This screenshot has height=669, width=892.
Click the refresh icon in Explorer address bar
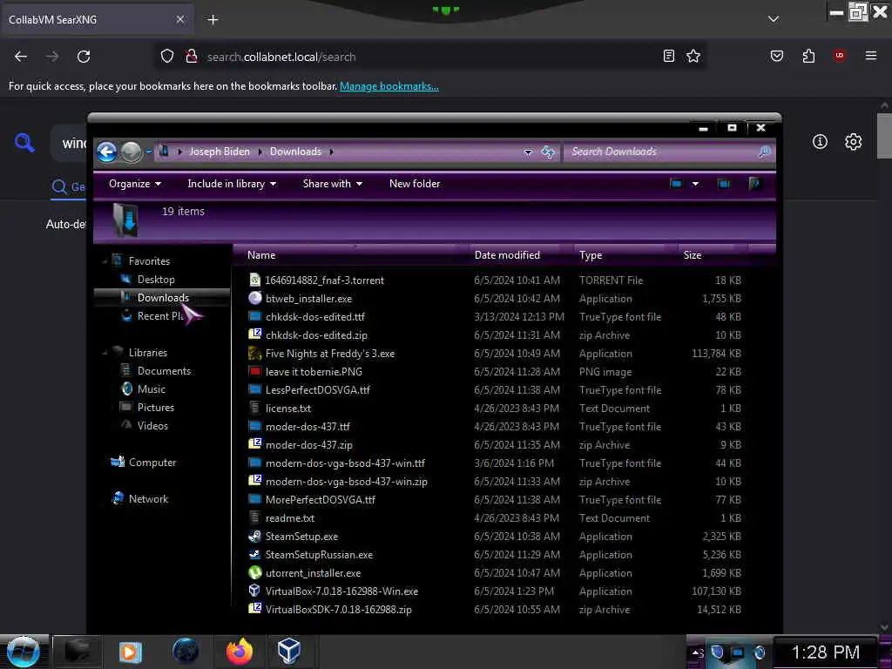click(x=548, y=152)
